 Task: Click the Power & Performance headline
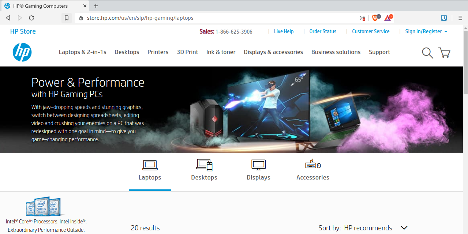(x=88, y=82)
